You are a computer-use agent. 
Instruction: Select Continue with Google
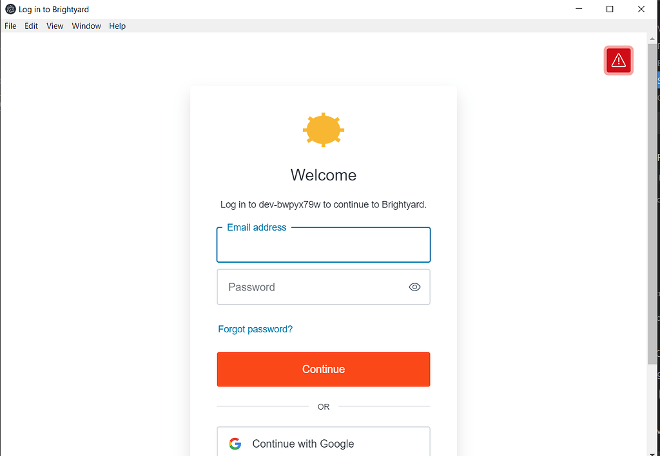coord(323,443)
